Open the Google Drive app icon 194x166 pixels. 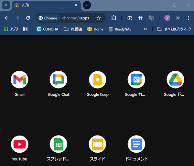pyautogui.click(x=175, y=79)
